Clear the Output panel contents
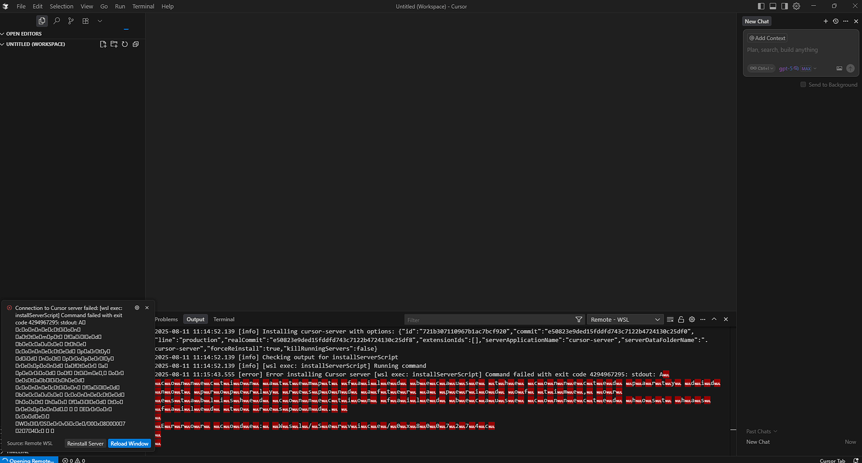 pos(670,319)
